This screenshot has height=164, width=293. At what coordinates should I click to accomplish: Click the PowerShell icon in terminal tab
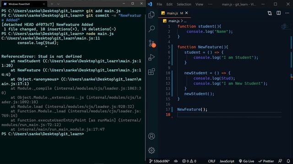click(x=5, y=4)
